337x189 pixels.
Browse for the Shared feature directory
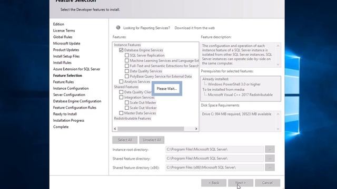pos(270,158)
